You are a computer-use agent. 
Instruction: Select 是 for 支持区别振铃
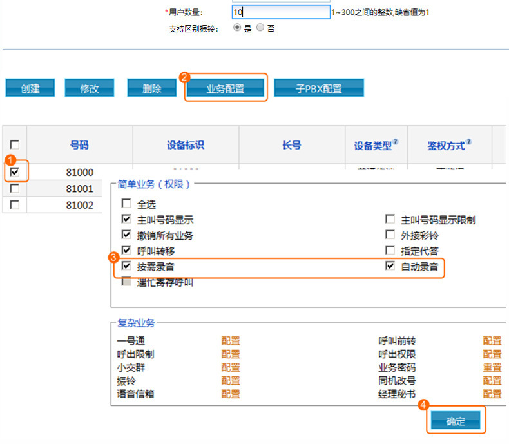pos(237,28)
